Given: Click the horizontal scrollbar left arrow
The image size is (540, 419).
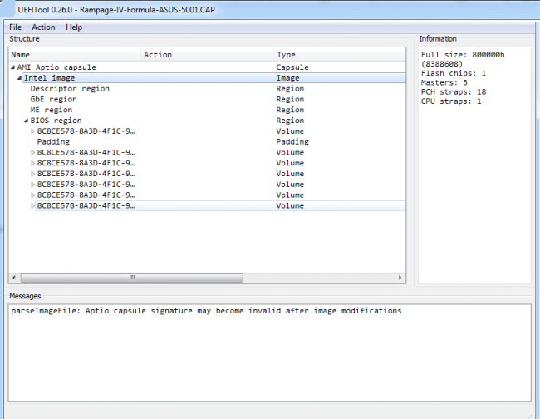Looking at the screenshot, I should pyautogui.click(x=14, y=278).
